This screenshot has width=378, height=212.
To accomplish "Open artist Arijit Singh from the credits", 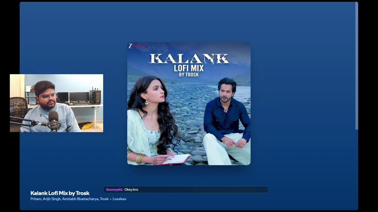I will [52, 199].
